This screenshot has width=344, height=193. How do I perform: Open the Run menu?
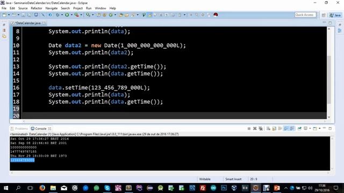click(89, 9)
